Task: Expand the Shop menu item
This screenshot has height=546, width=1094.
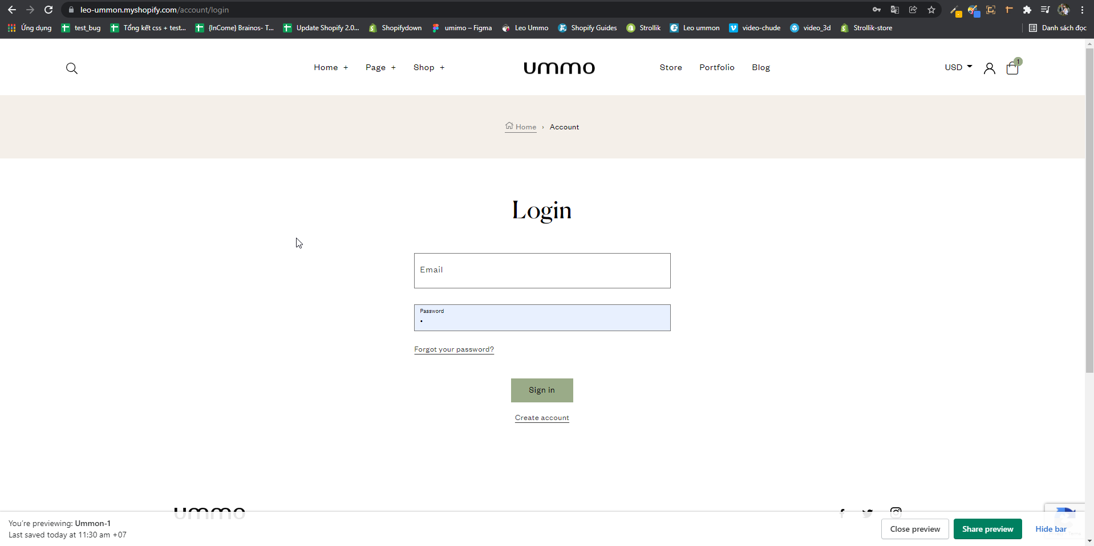Action: 429,67
